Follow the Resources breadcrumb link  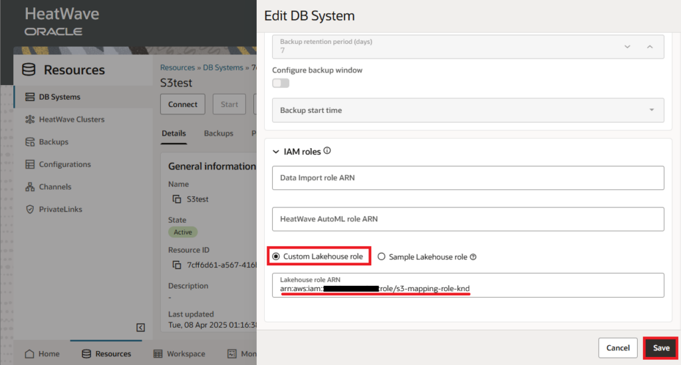(x=178, y=67)
